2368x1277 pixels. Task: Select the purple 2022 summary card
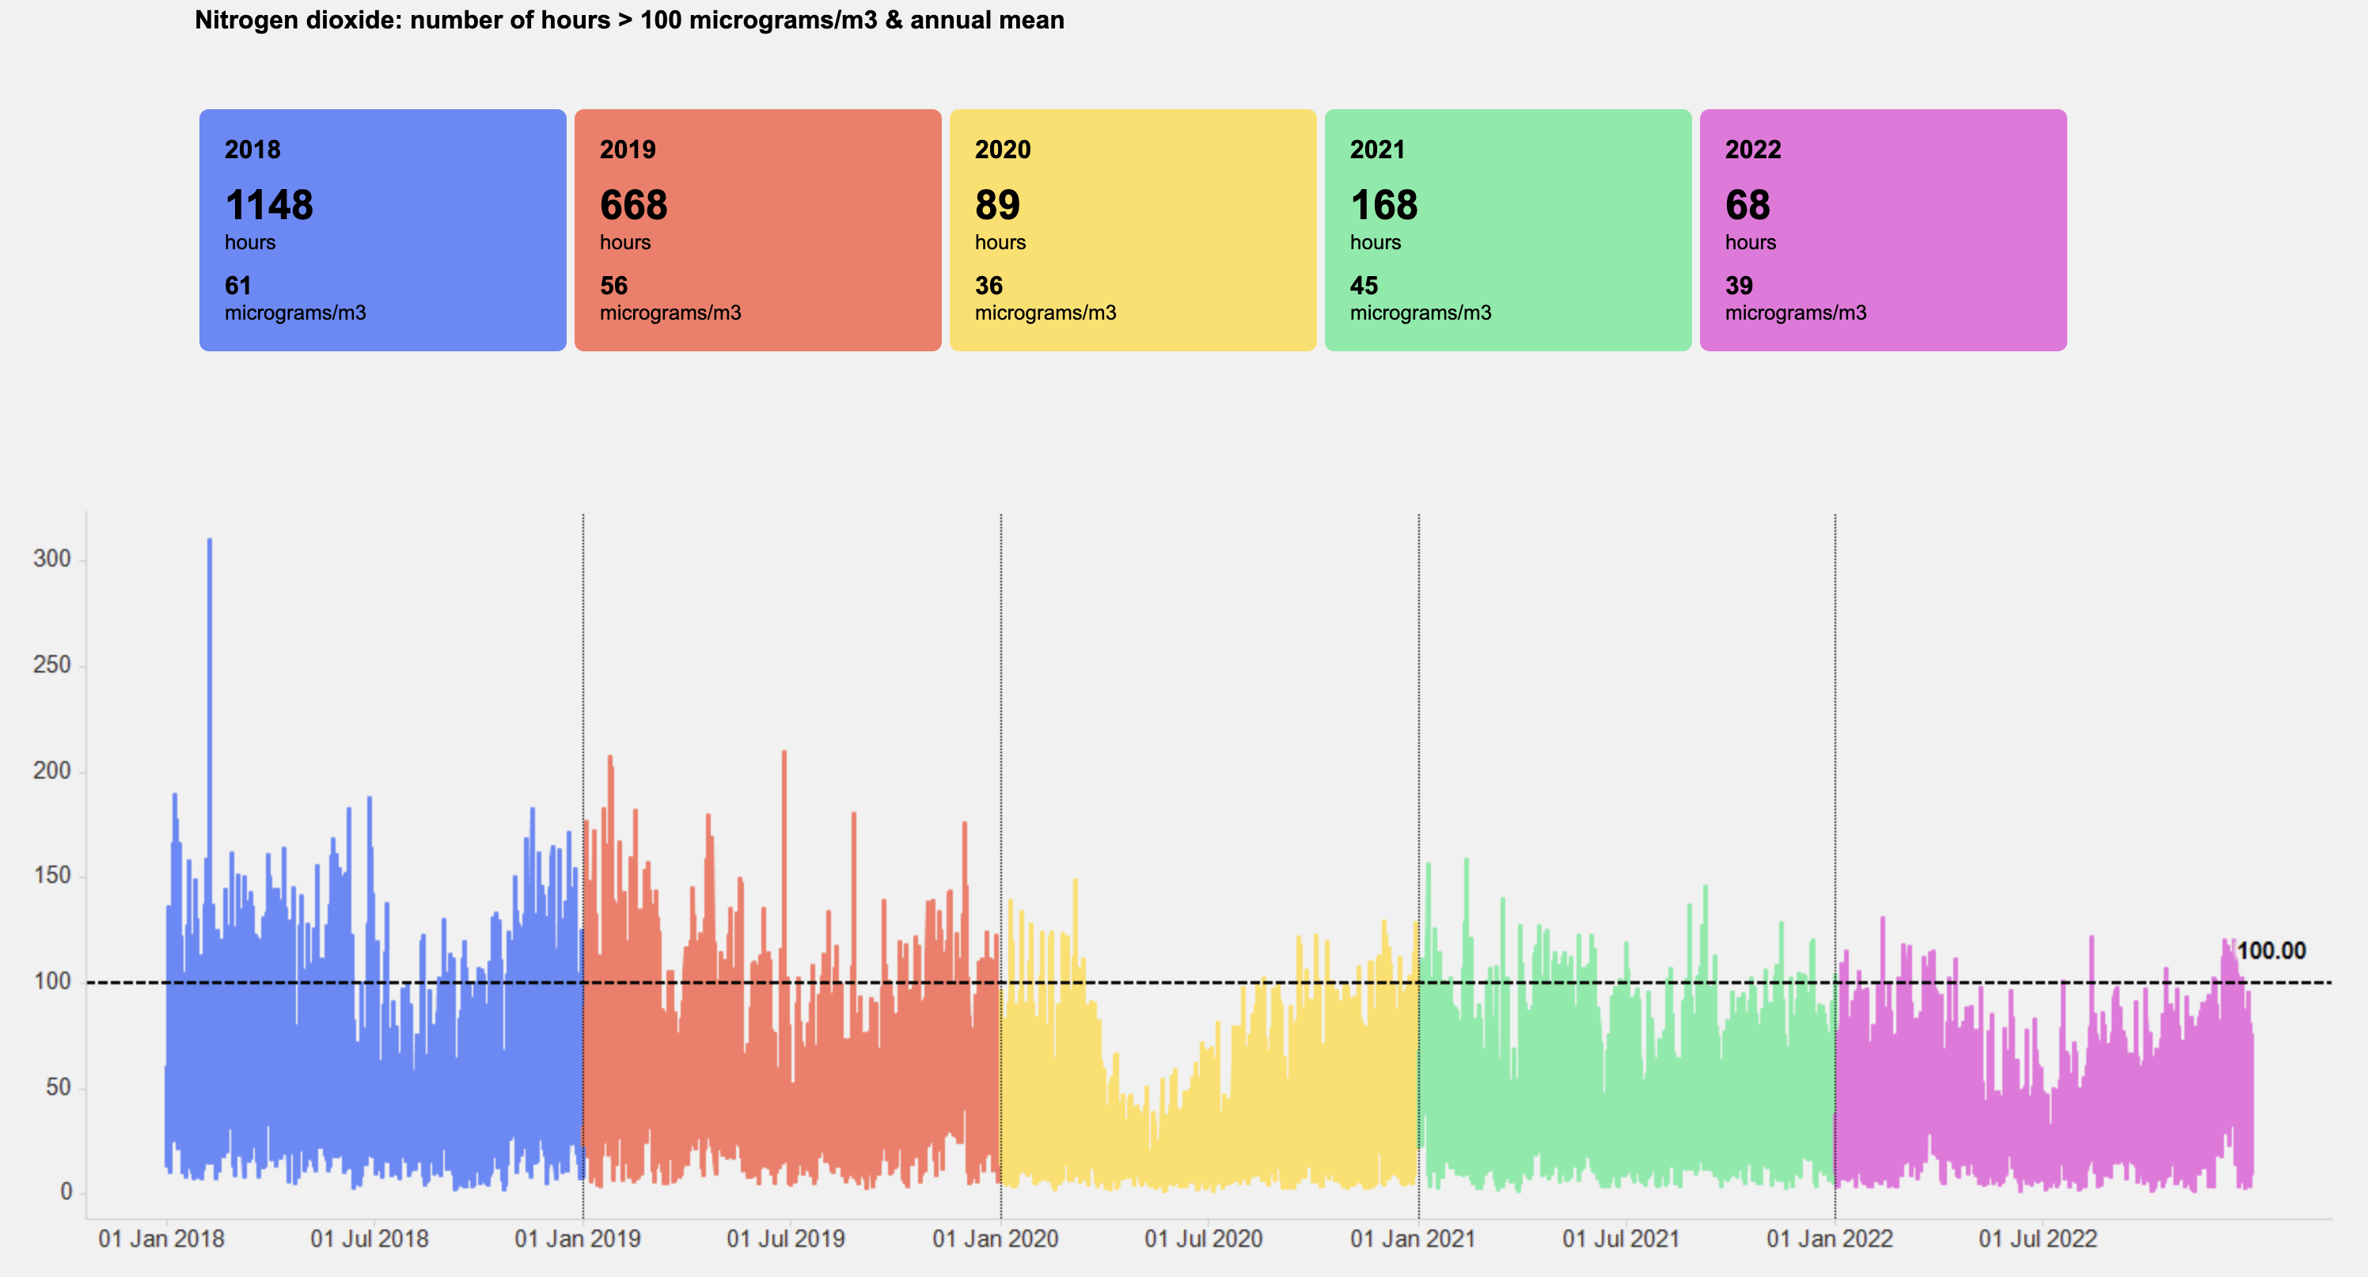pos(1883,229)
